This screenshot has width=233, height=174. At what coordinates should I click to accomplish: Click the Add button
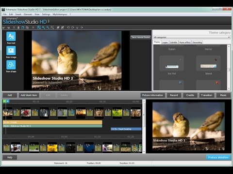point(10,95)
